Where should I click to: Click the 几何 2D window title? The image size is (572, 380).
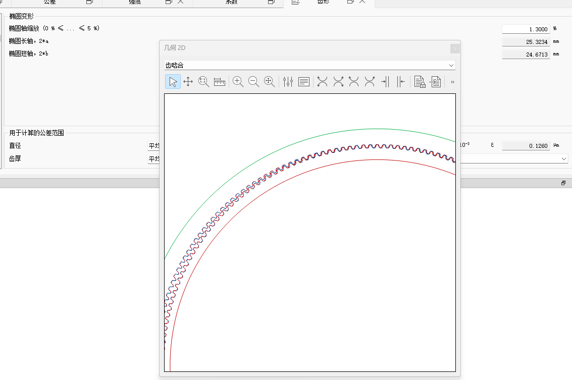tap(175, 48)
